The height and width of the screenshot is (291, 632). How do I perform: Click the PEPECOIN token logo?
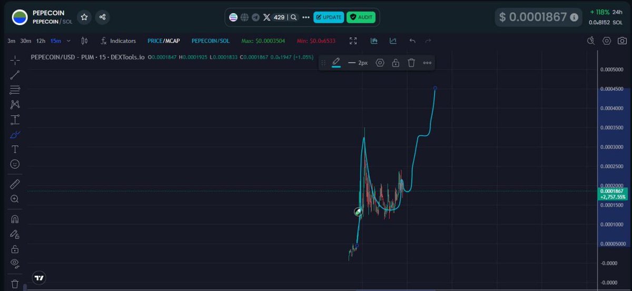(x=19, y=17)
